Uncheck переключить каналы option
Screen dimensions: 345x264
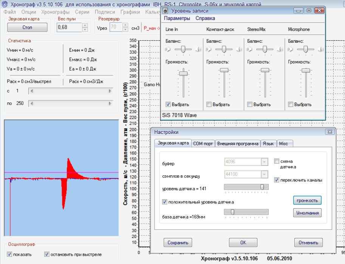[277, 180]
